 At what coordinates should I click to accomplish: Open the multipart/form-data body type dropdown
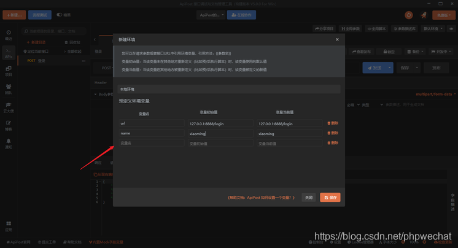pos(435,95)
